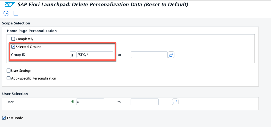Click the SAP logo in title bar
This screenshot has width=271, height=127.
pos(9,4)
